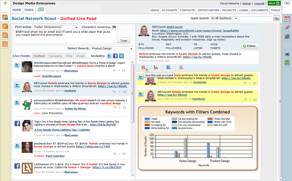Click the Quick Search text field
The width and height of the screenshot is (292, 181).
pyautogui.click(x=255, y=18)
